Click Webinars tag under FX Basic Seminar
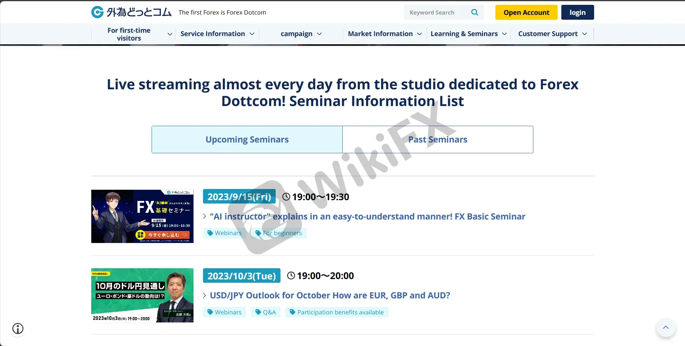The width and height of the screenshot is (685, 346). click(x=225, y=233)
